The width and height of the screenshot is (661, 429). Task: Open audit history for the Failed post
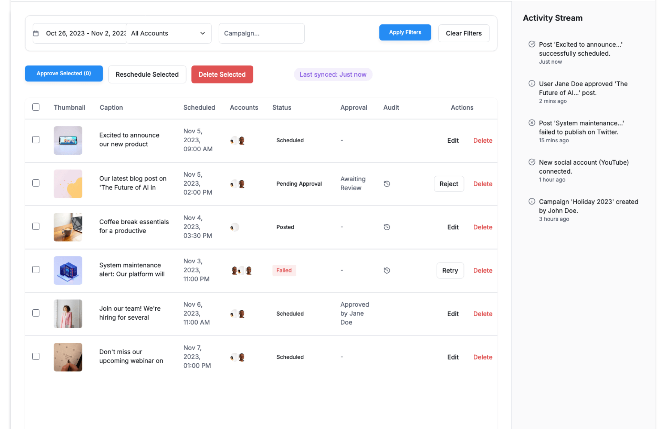coord(387,271)
